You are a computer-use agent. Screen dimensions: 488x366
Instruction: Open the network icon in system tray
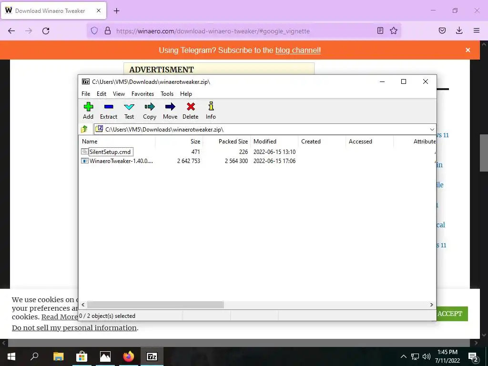[x=415, y=356]
